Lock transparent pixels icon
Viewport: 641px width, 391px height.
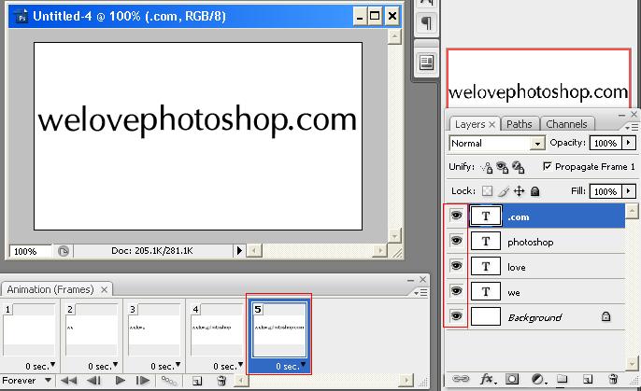point(488,191)
